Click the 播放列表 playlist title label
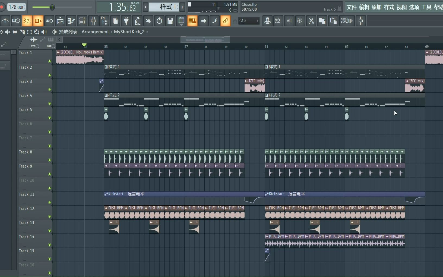The width and height of the screenshot is (443, 277). [x=68, y=32]
